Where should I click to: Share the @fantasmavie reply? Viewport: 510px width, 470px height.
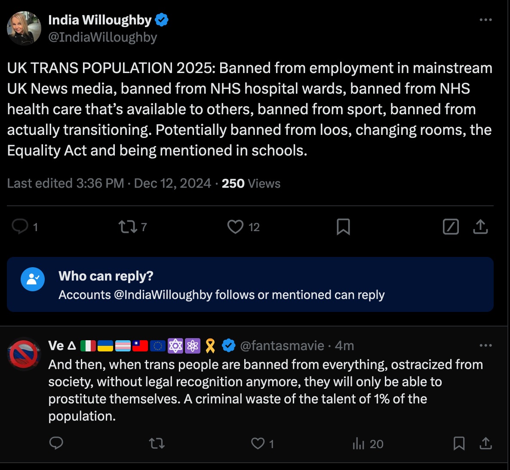485,443
